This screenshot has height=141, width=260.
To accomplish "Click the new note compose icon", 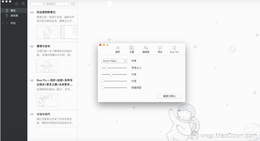I will pos(73,4).
